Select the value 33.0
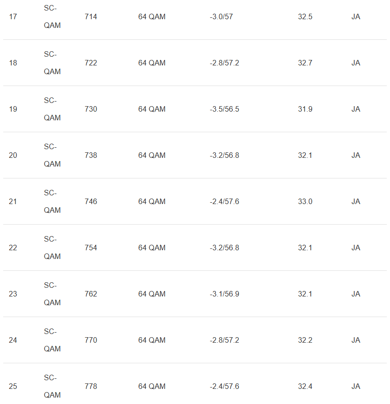This screenshot has height=404, width=390. [x=305, y=202]
